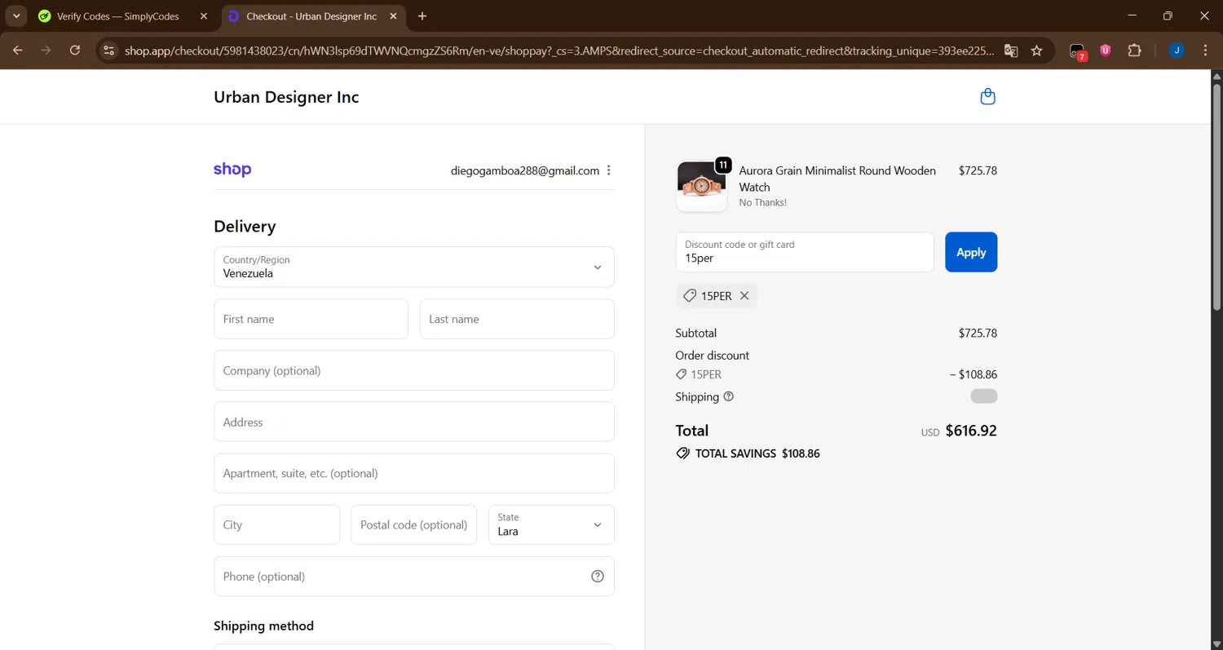
Task: Remove the 15PER discount tag
Action: point(744,296)
